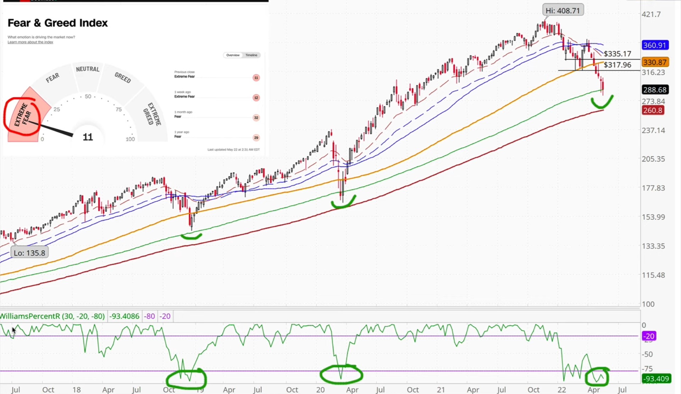Click the 'Last updated May 22' timestamp
Image resolution: width=681 pixels, height=394 pixels.
coord(233,150)
